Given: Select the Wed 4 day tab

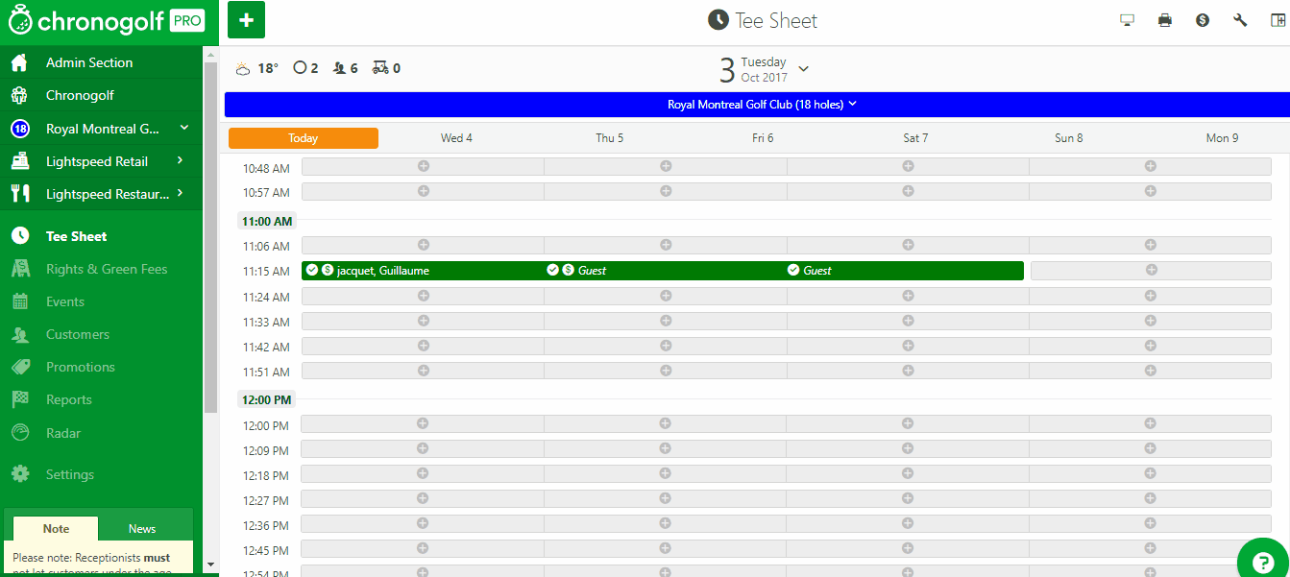Looking at the screenshot, I should tap(456, 138).
